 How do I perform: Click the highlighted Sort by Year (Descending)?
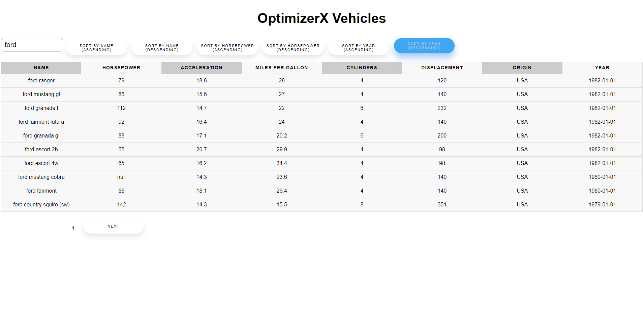tap(424, 46)
